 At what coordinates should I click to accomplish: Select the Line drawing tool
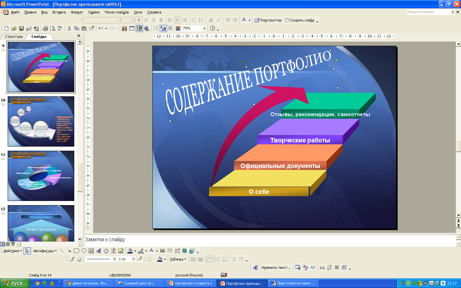[x=61, y=251]
